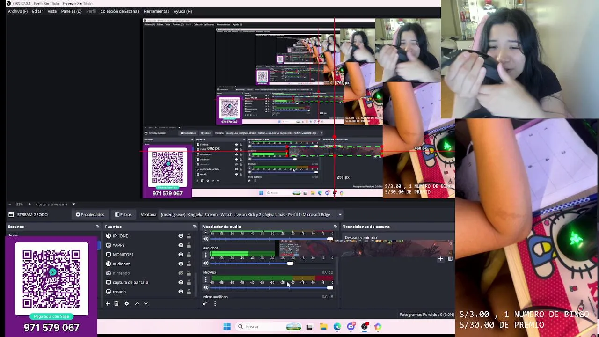Open the audiobot channel options dots
599x337 pixels.
click(x=205, y=255)
